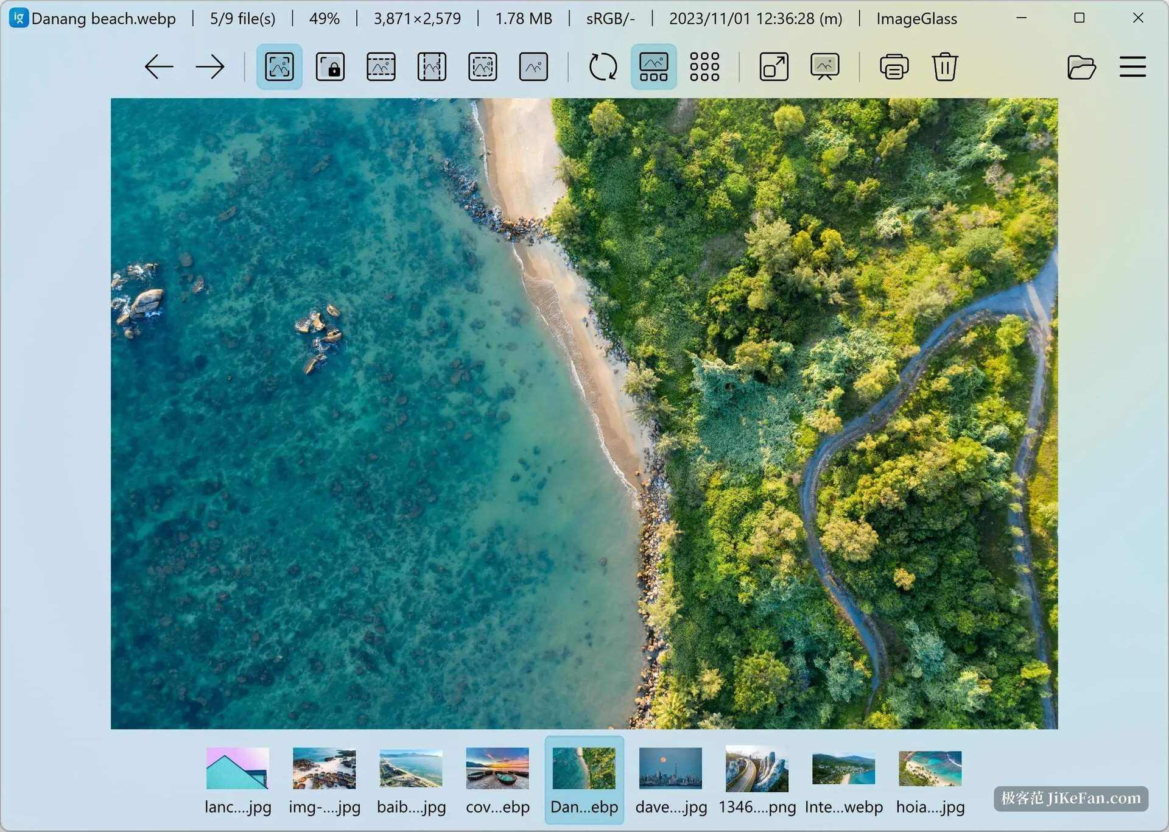
Task: Click the 'ImageGlass' title bar text
Action: [916, 19]
